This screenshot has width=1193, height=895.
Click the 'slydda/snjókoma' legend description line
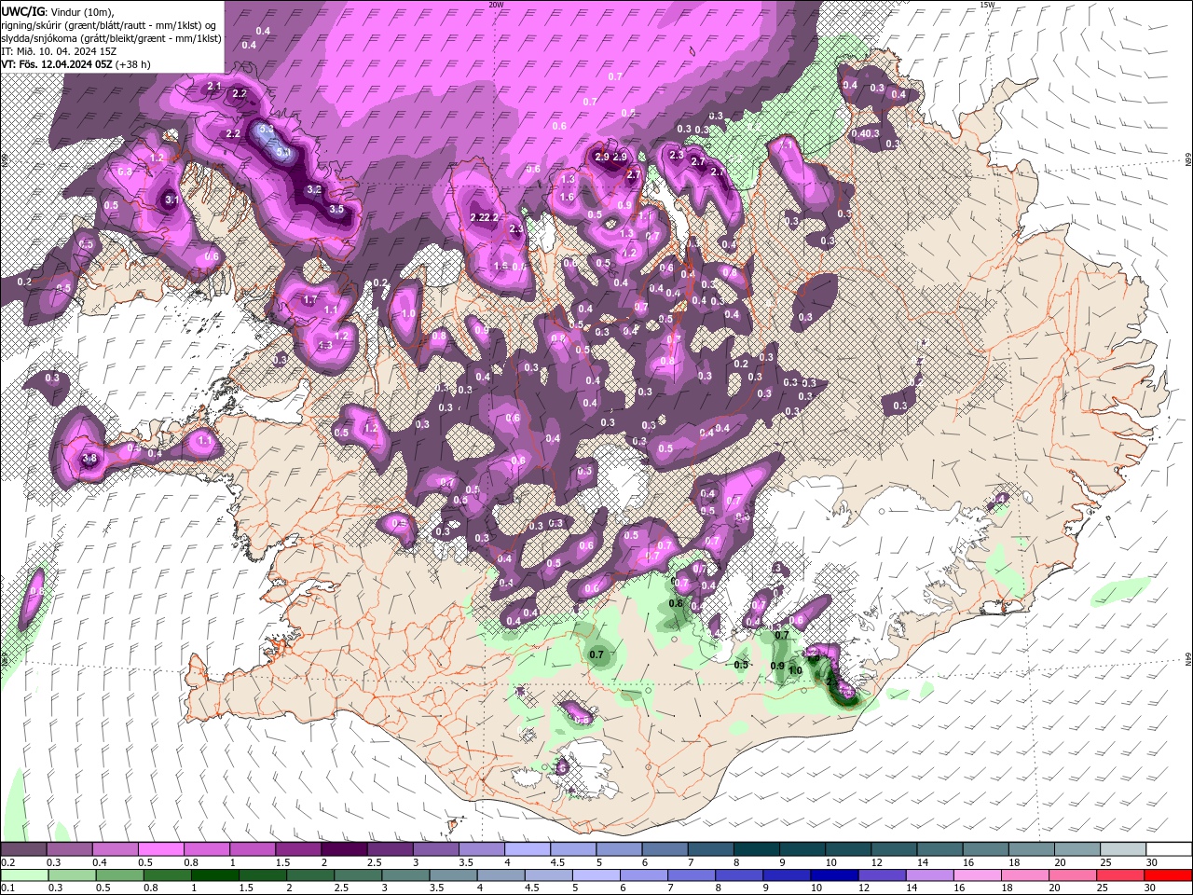[111, 38]
